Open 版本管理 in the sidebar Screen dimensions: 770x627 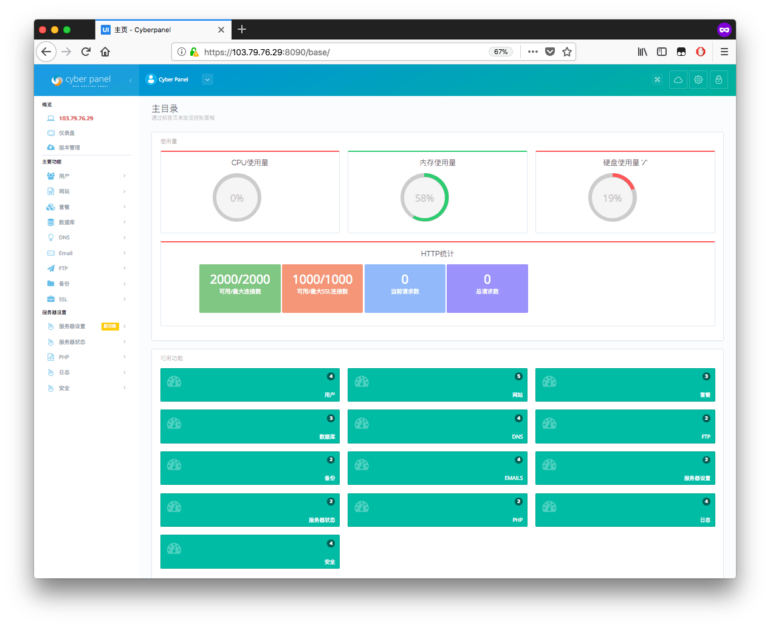coord(69,148)
